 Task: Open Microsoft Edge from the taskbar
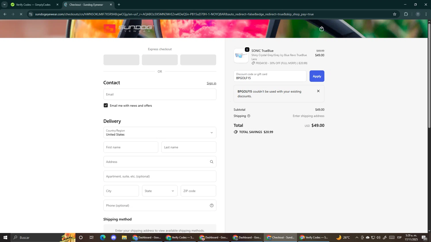pos(103,237)
